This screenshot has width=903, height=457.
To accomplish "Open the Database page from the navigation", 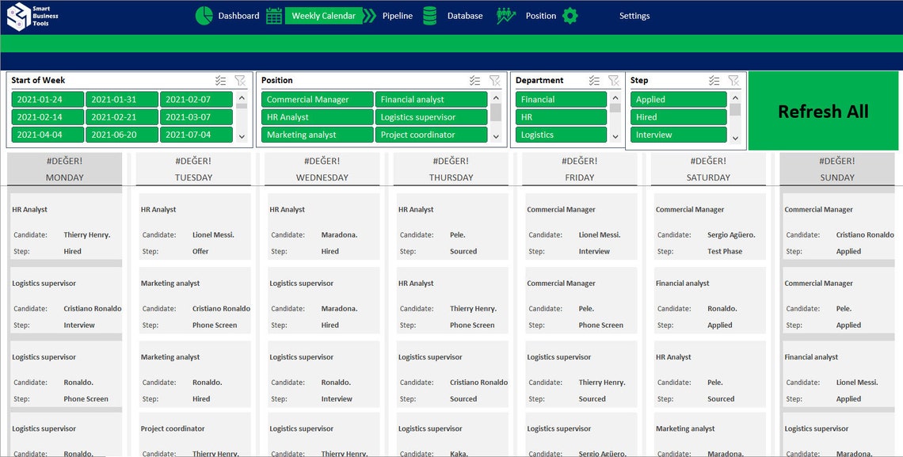I will point(464,15).
